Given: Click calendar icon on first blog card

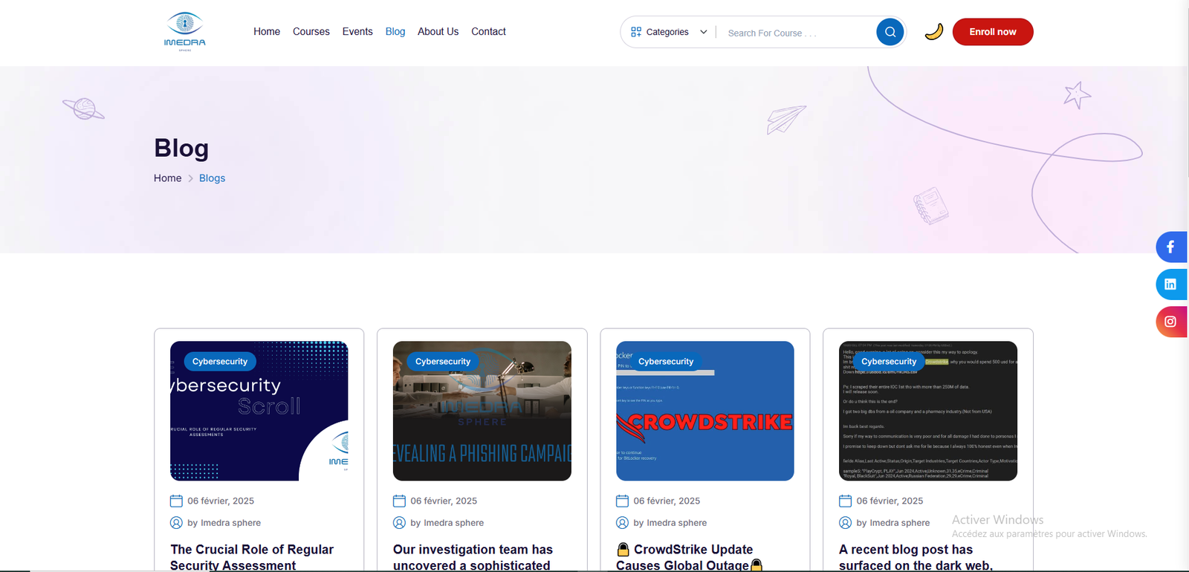Looking at the screenshot, I should tap(176, 501).
